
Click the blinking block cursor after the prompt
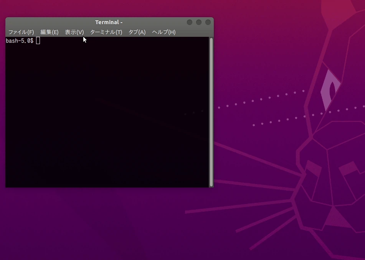tap(38, 41)
